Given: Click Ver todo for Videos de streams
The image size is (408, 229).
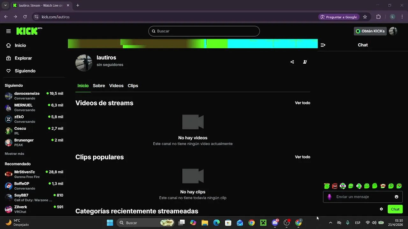Looking at the screenshot, I should point(302,103).
